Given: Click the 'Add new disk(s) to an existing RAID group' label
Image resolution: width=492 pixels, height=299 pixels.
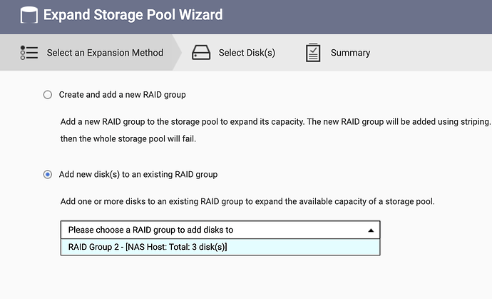Looking at the screenshot, I should point(138,174).
